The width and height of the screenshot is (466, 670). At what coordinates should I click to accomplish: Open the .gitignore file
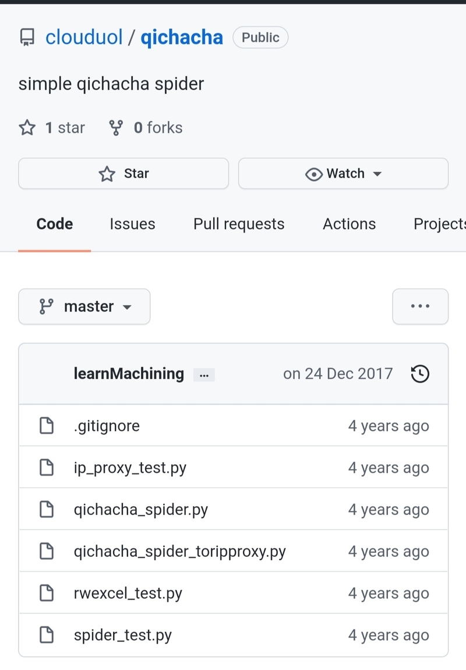(107, 426)
